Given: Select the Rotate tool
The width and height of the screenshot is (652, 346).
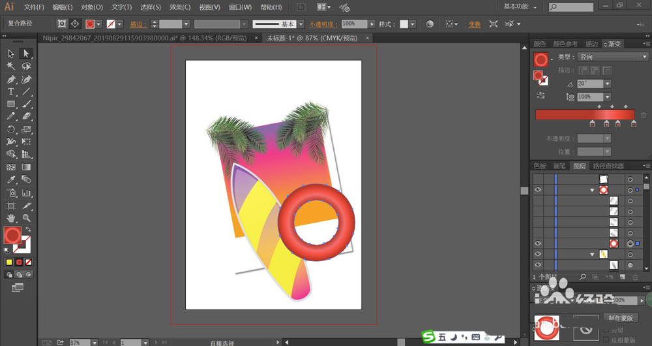Looking at the screenshot, I should coord(11,129).
